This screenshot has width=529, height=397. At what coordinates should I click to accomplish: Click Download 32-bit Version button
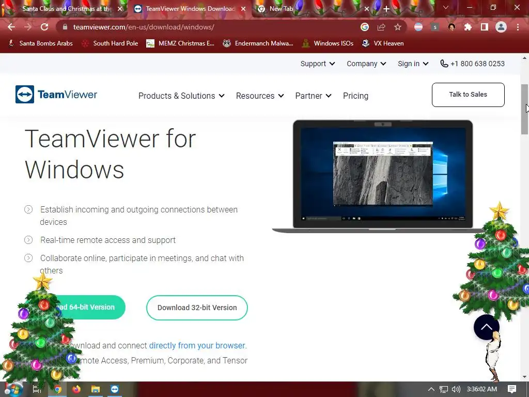197,308
